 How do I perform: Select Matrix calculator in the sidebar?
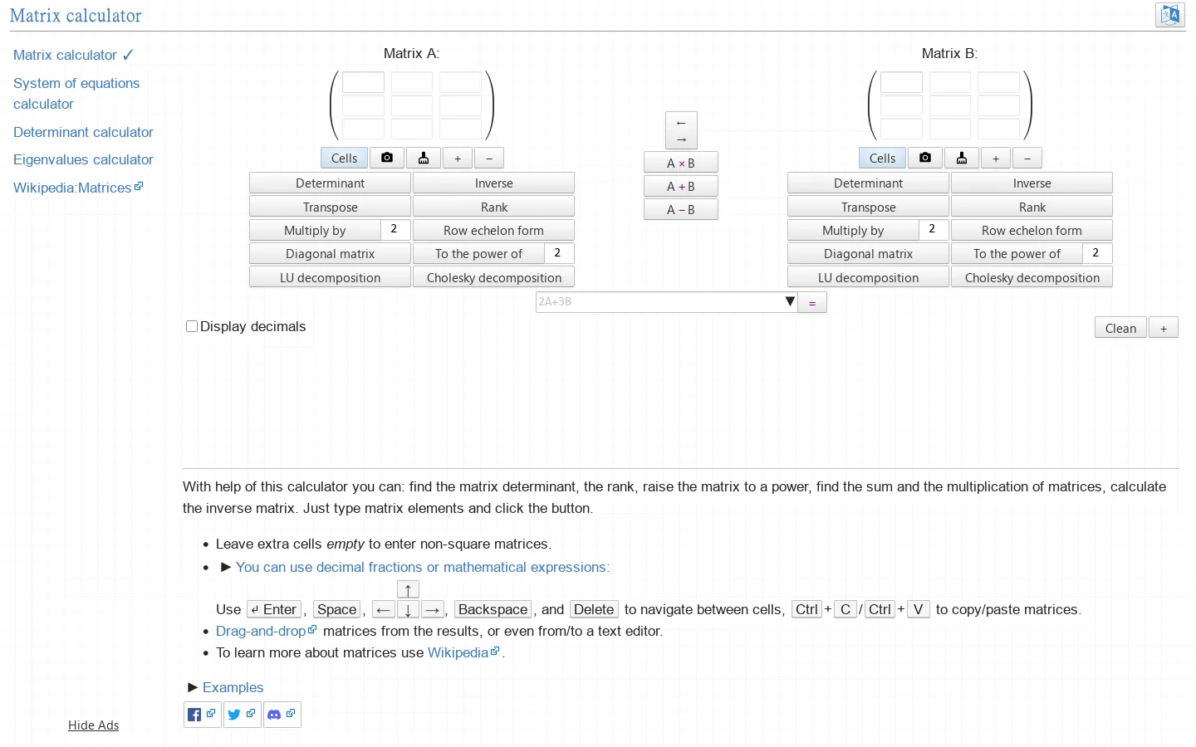[x=73, y=55]
